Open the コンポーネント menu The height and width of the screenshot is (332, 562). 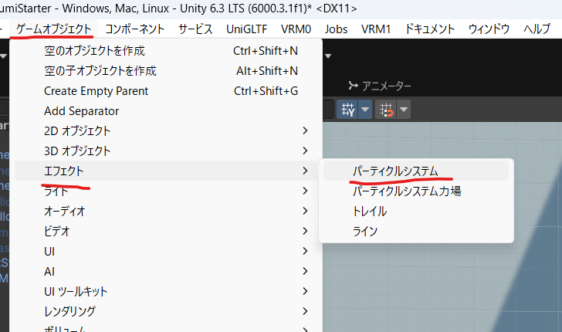(x=134, y=29)
